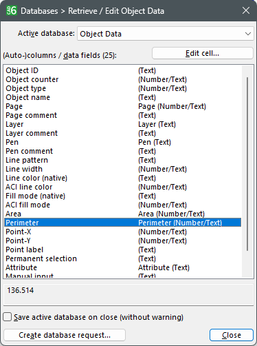Click the cell value field showing 136.514
The image size is (257, 346).
click(128, 295)
